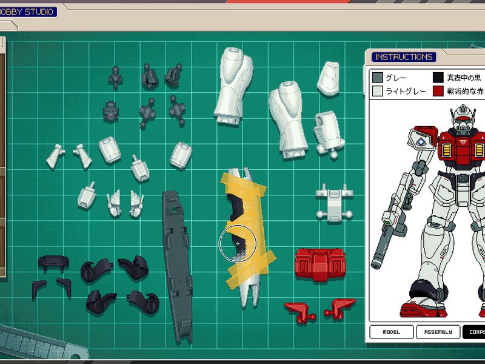Pick the white peg block beside the helmet halves
The width and height of the screenshot is (485, 364).
coord(87,195)
